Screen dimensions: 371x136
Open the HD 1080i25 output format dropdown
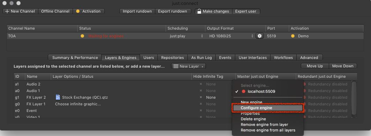click(230, 36)
